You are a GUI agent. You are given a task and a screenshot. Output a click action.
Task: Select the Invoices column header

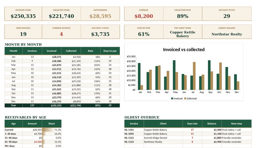tap(32, 51)
